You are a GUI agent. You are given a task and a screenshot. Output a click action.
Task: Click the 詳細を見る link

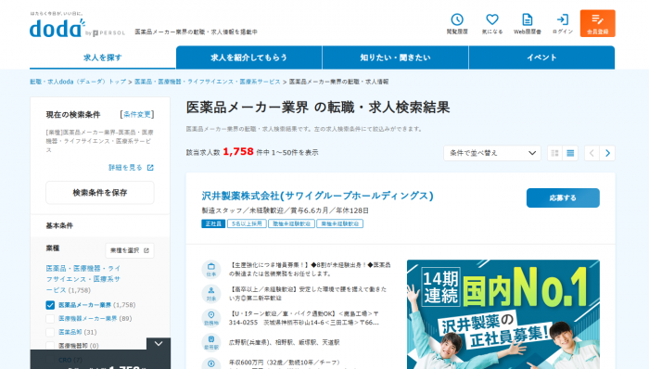pyautogui.click(x=125, y=168)
